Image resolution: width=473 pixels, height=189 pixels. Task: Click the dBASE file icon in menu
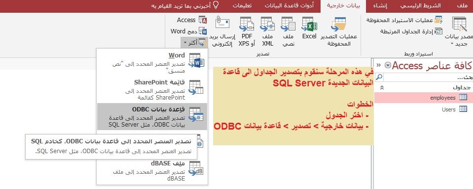click(196, 168)
